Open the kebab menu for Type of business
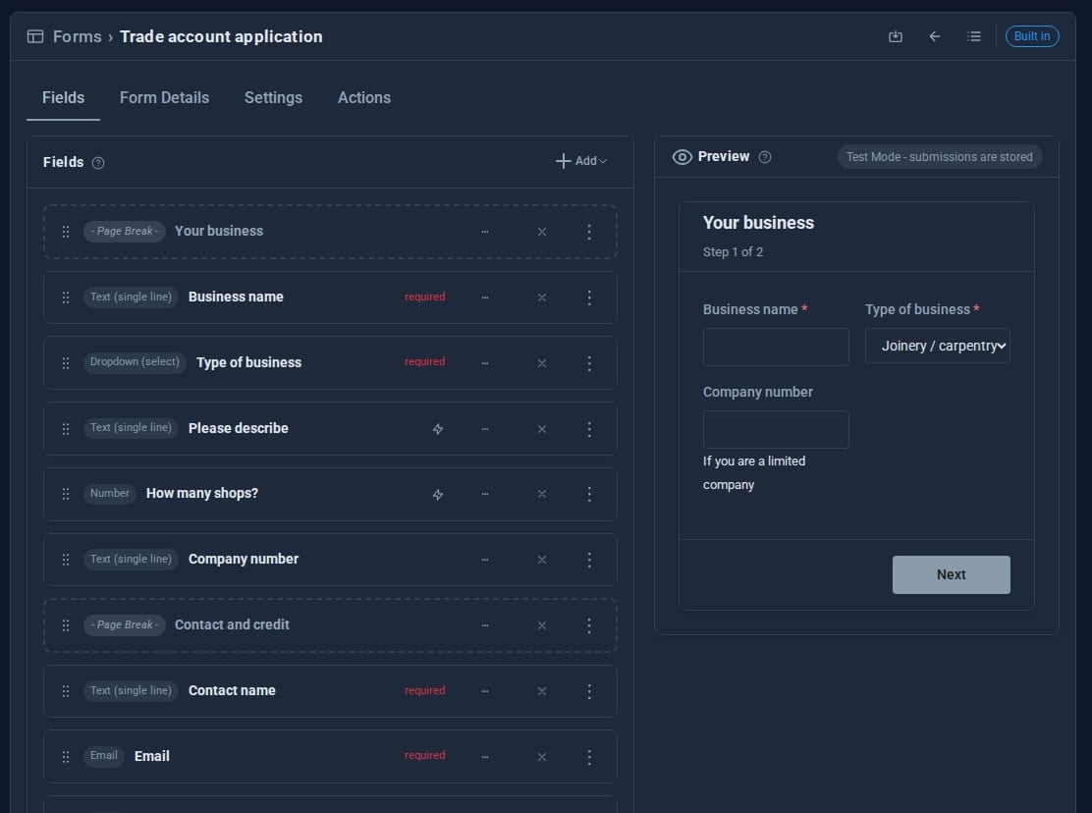Viewport: 1092px width, 813px height. point(589,363)
